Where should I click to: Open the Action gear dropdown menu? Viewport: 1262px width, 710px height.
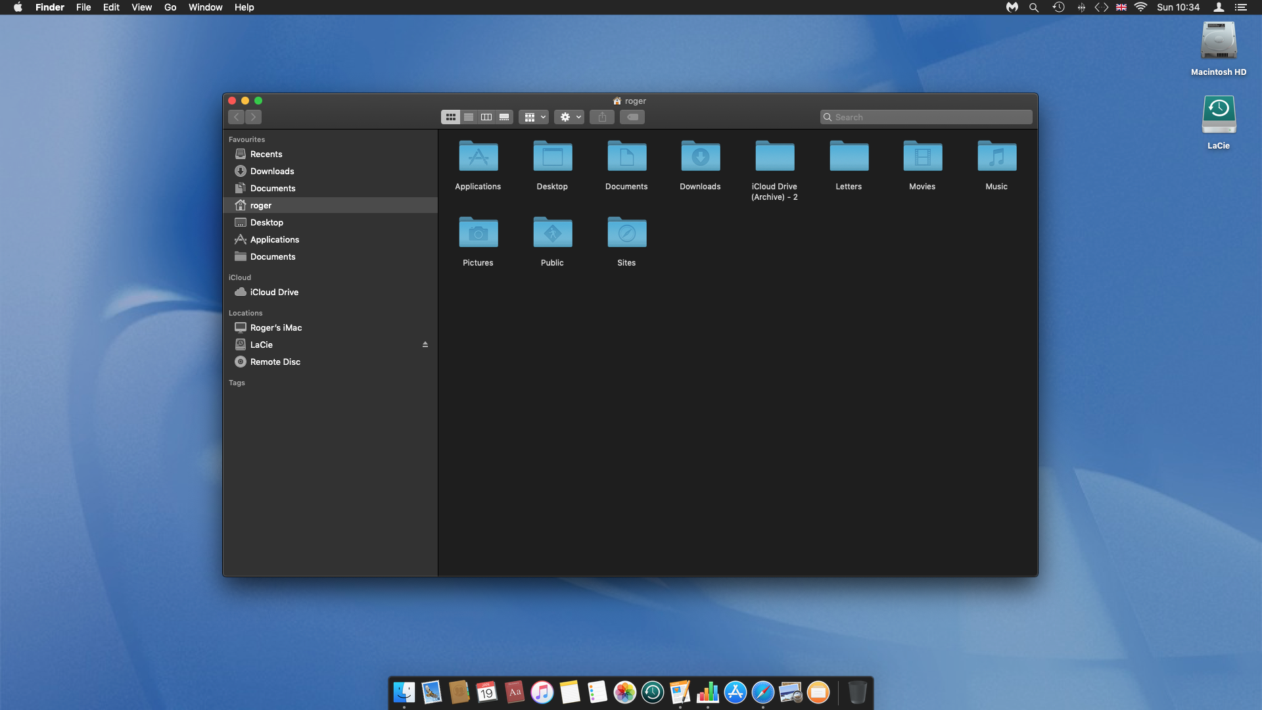569,117
